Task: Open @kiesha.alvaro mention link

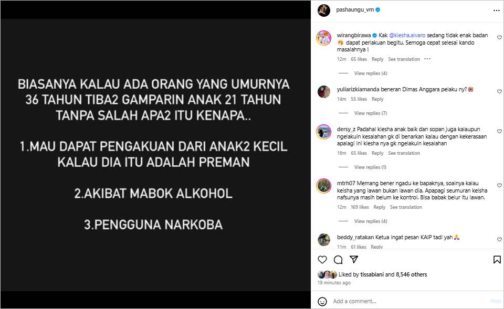Action: (407, 35)
